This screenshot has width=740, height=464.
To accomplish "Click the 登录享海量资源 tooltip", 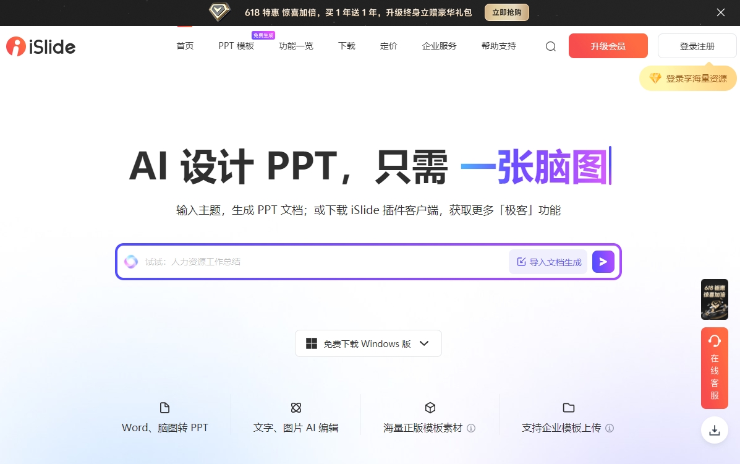I will coord(688,78).
